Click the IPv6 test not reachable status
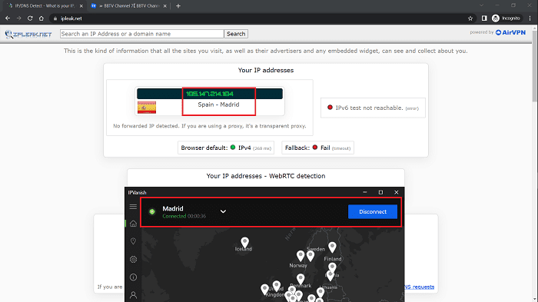 tap(373, 108)
